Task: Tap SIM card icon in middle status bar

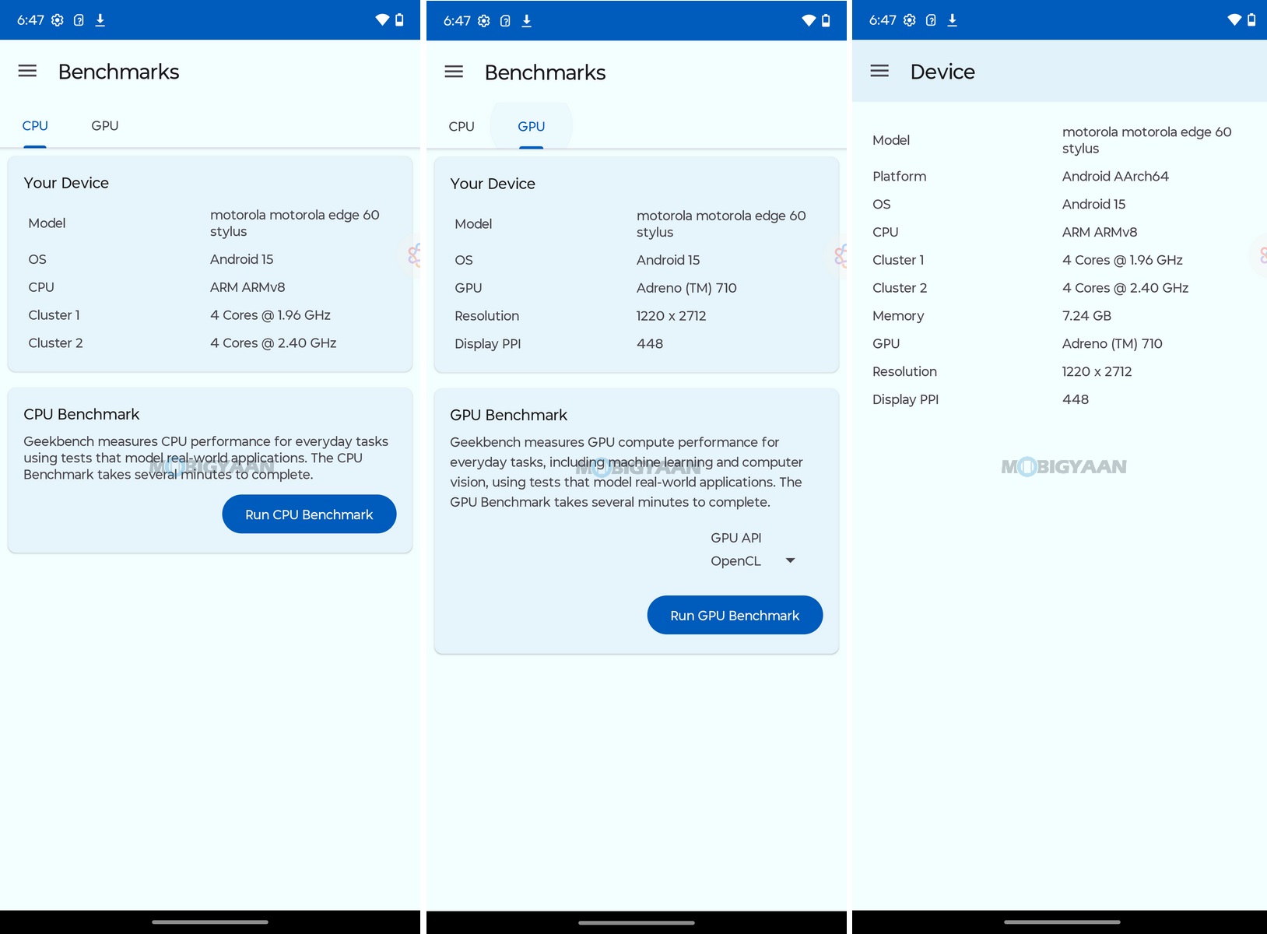Action: point(505,21)
